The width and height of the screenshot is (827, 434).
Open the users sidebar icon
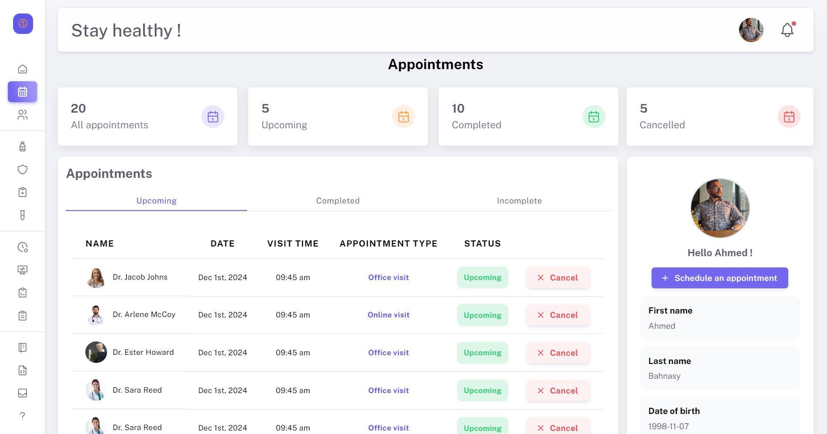(x=23, y=115)
